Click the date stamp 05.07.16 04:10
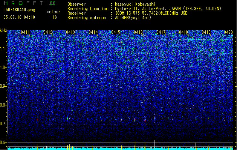 (19, 17)
